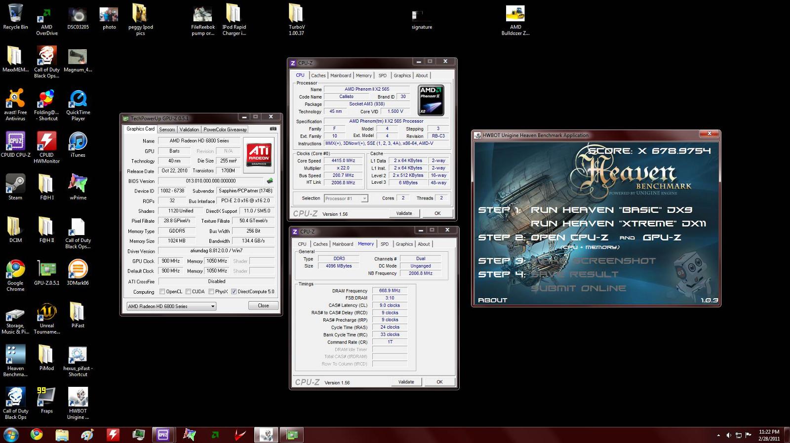Select the Heaven Benchmark desktop icon

point(15,361)
